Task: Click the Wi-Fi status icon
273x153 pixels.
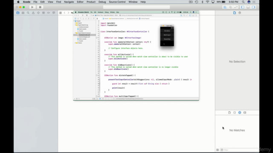Action: 208,2
